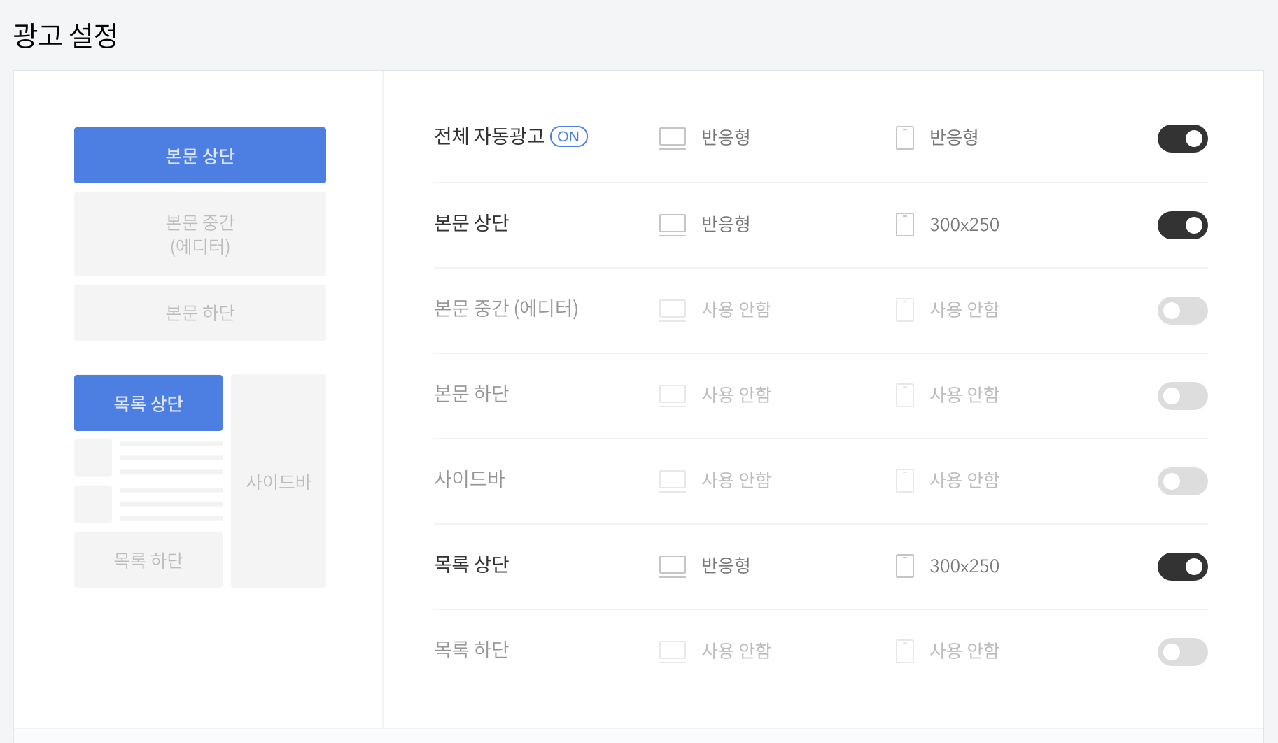Click the mobile icon next to 300x250 for 본문 상단
Image resolution: width=1278 pixels, height=743 pixels.
pyautogui.click(x=904, y=225)
